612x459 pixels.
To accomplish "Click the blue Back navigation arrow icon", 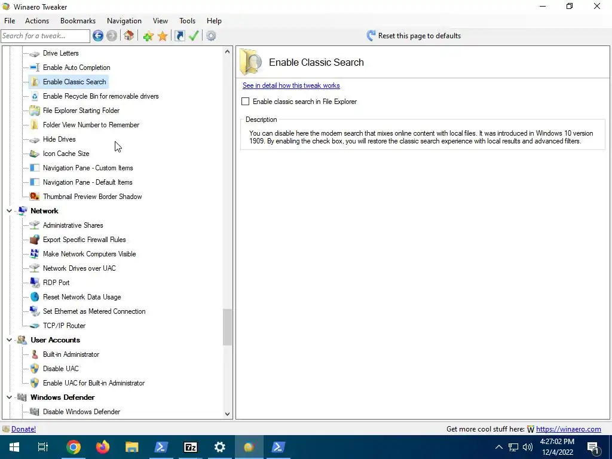I will coord(98,36).
